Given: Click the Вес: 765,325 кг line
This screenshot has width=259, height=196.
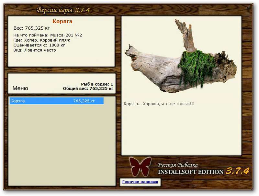Looking at the screenshot, I should [31, 28].
